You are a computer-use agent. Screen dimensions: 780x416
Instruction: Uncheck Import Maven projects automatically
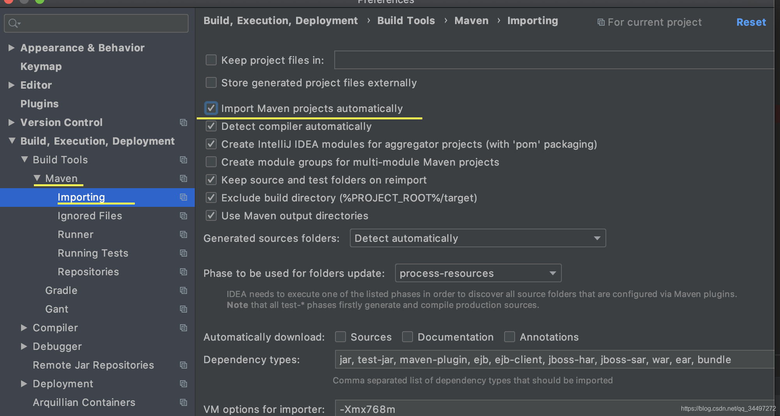211,108
